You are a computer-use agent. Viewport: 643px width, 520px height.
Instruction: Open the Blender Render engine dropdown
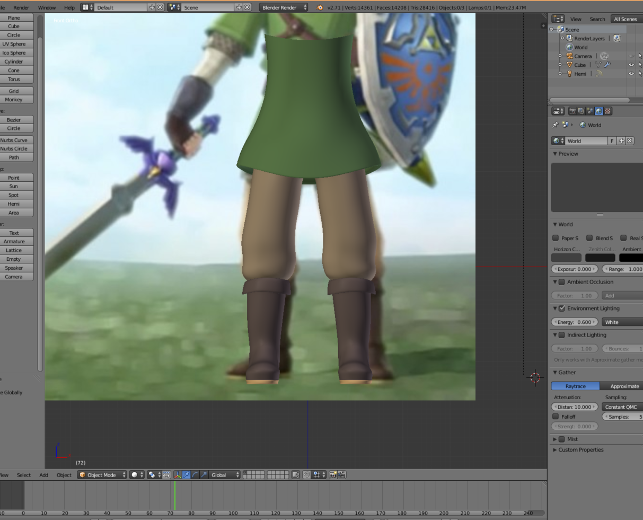[284, 7]
